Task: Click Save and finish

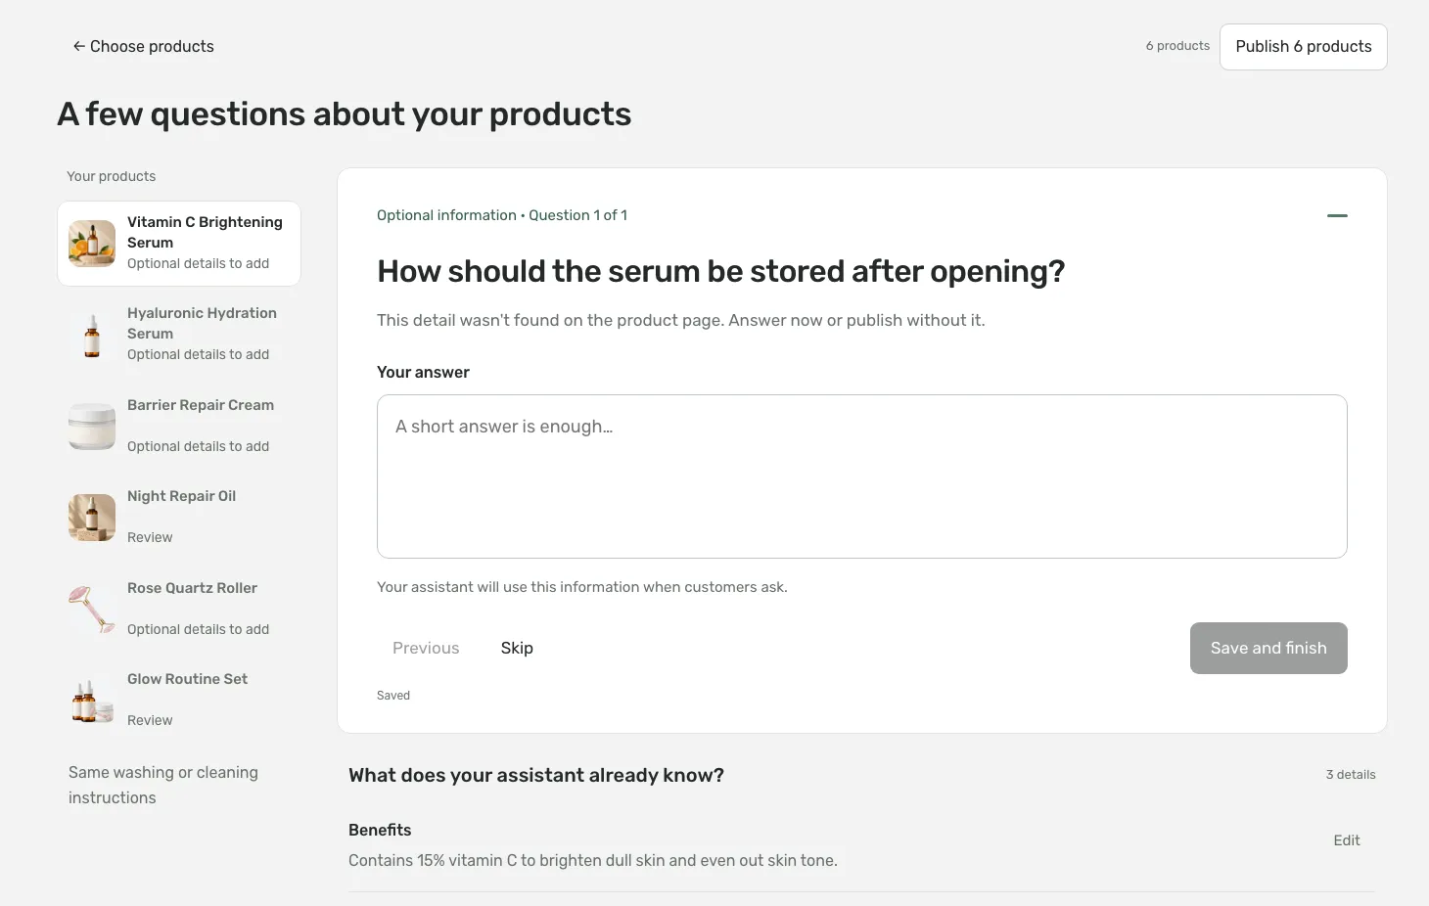Action: pos(1268,648)
